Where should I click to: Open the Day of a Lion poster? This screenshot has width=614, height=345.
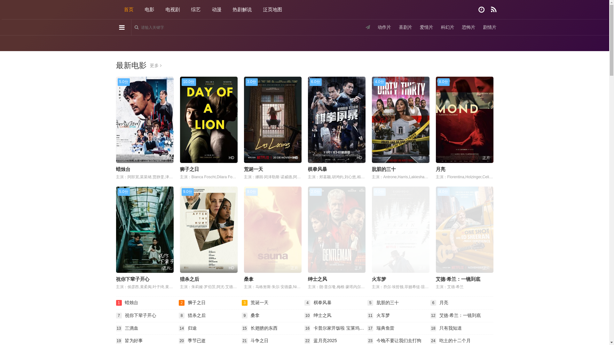pyautogui.click(x=209, y=120)
